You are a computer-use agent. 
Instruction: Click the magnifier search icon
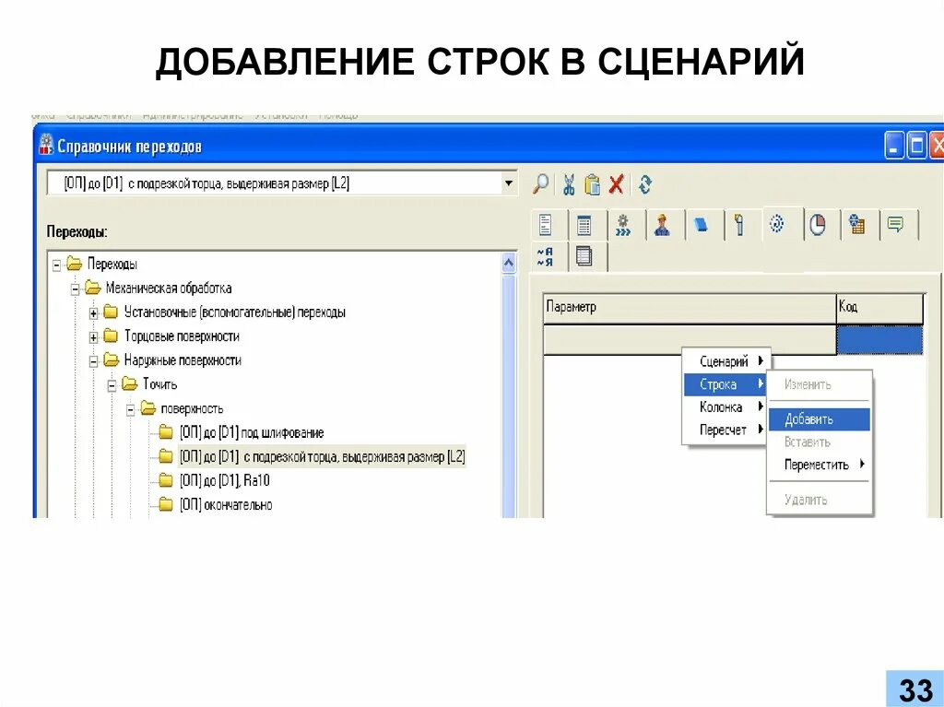(x=540, y=184)
